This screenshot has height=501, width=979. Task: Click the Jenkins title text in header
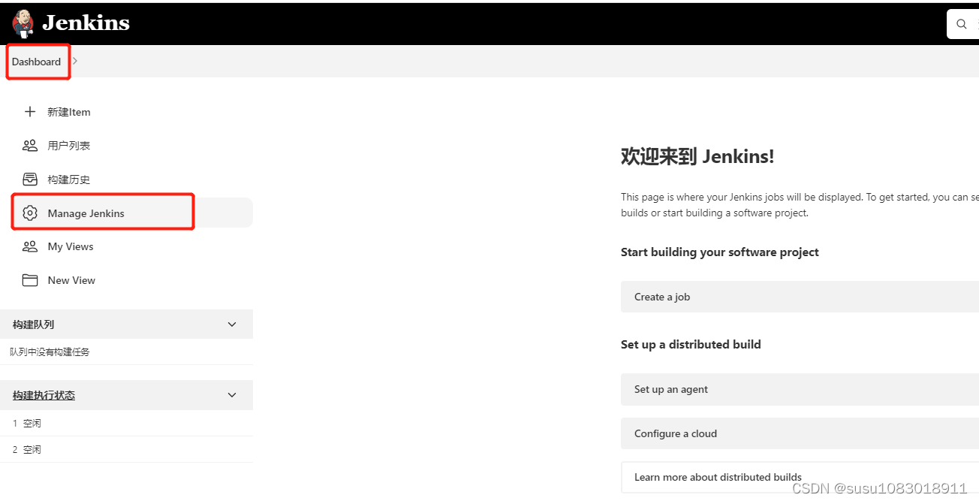pos(86,23)
